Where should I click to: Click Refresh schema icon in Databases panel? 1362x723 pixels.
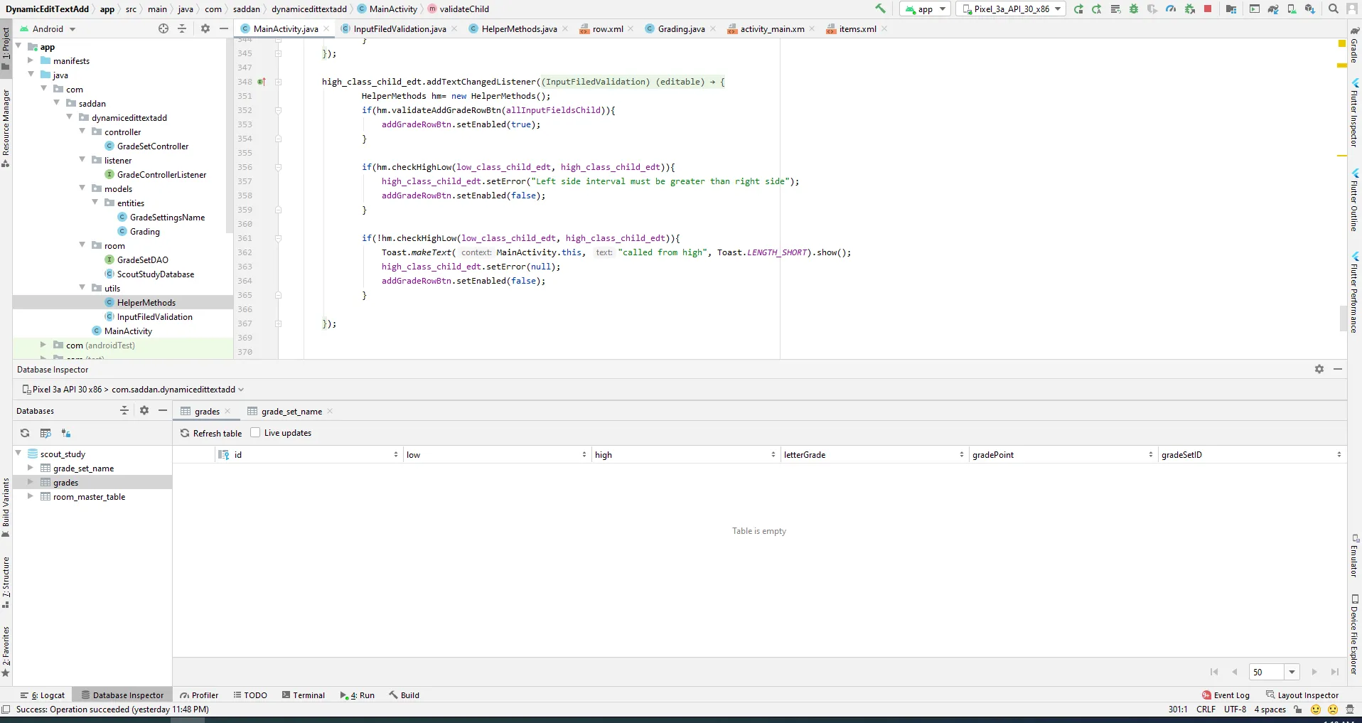click(25, 433)
